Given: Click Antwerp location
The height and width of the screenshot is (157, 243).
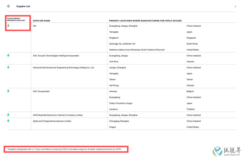Looking at the screenshot, I should tap(113, 91).
